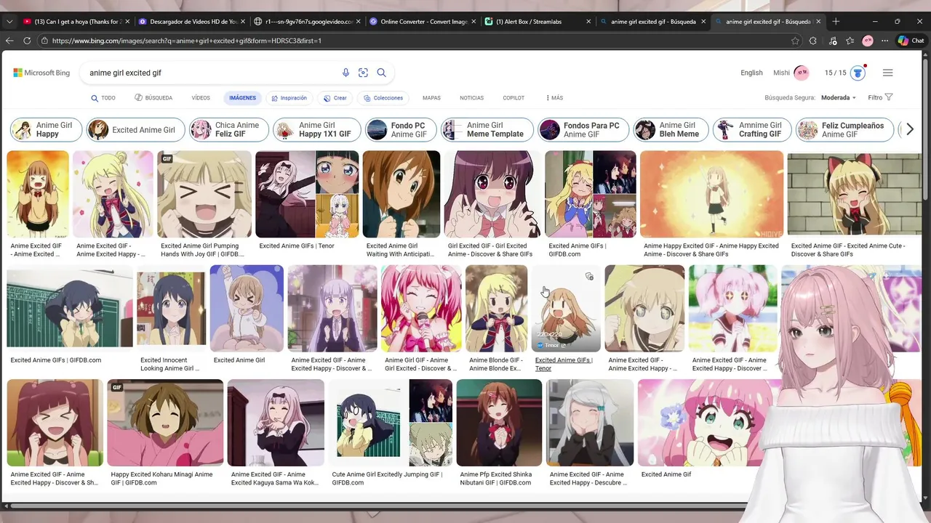The width and height of the screenshot is (931, 523).
Task: Click the browser back arrow
Action: pos(9,41)
